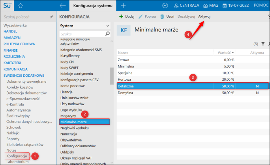Viewport: 270px width, 165px height.
Task: Click the MAG warehouse icon
Action: [205, 6]
